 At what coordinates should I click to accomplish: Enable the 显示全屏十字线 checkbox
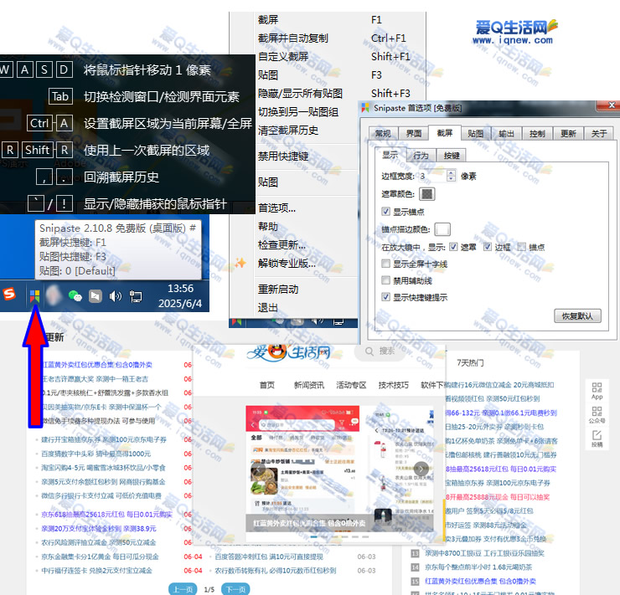pyautogui.click(x=386, y=264)
